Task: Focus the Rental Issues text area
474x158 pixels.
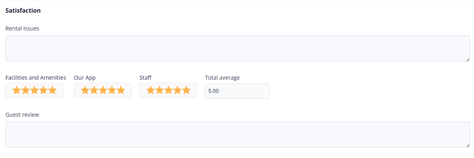Action: point(238,48)
